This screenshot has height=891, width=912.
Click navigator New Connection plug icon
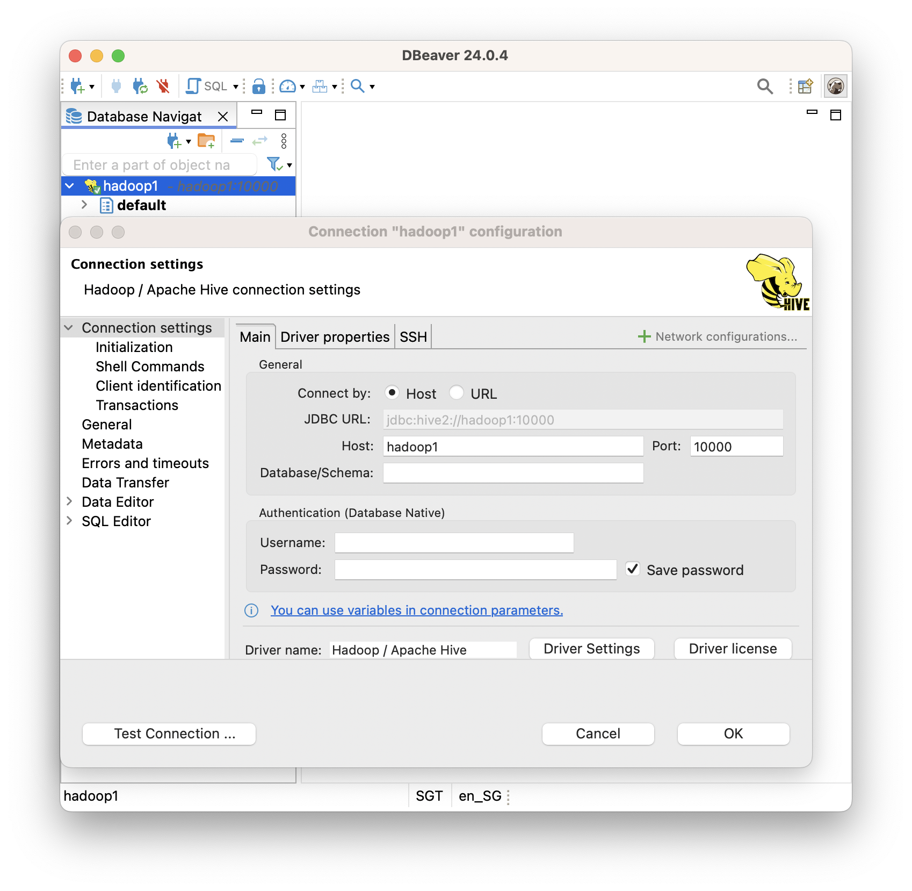[174, 141]
